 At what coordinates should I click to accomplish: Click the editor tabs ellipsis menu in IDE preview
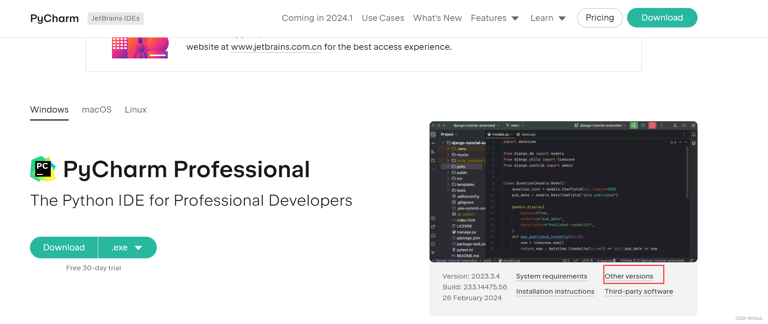pyautogui.click(x=684, y=134)
